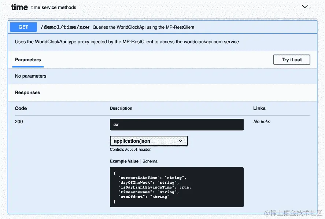Click the time service methods description
Viewport: 325px width, 219px height.
[54, 7]
